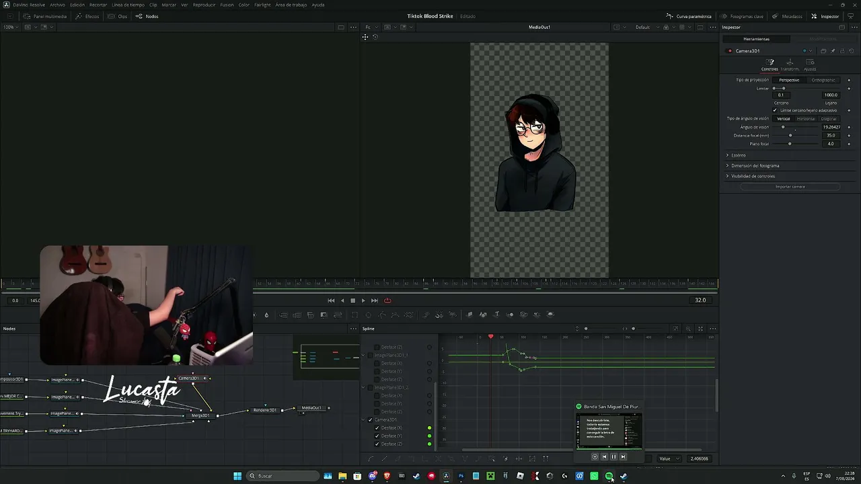This screenshot has height=484, width=861.
Task: Collapse the Camera3D1 group in spline tree
Action: (364, 419)
